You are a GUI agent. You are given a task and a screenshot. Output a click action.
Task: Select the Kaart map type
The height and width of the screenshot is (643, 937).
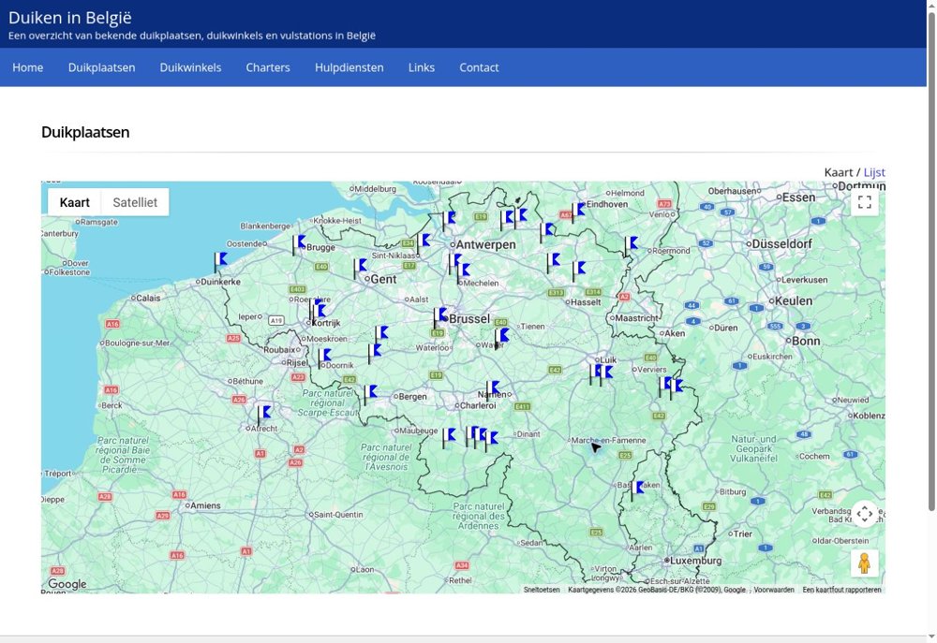(75, 202)
